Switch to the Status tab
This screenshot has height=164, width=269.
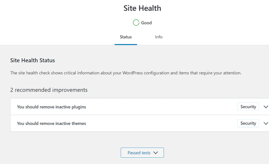(126, 37)
